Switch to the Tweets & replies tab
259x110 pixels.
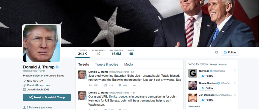tap(106, 64)
